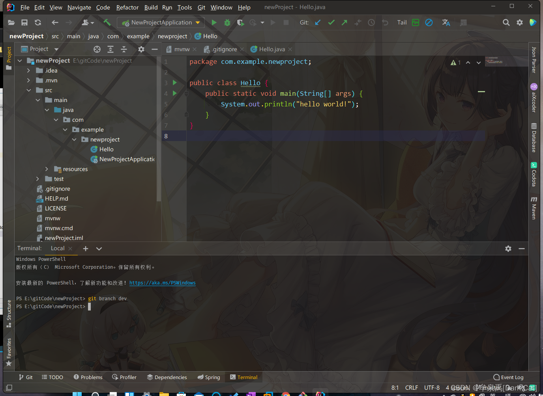The height and width of the screenshot is (396, 543).
Task: Open the terminal shell options chevron
Action: tap(99, 249)
